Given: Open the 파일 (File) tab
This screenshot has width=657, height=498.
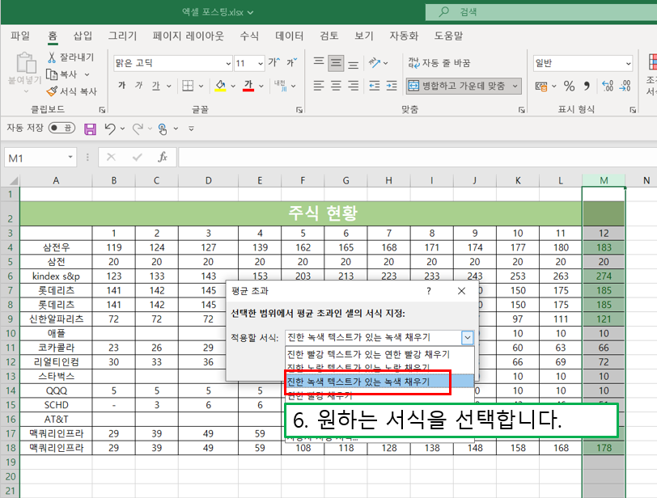Looking at the screenshot, I should coord(20,36).
